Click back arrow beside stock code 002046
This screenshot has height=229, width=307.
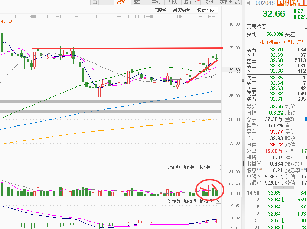click(249, 3)
